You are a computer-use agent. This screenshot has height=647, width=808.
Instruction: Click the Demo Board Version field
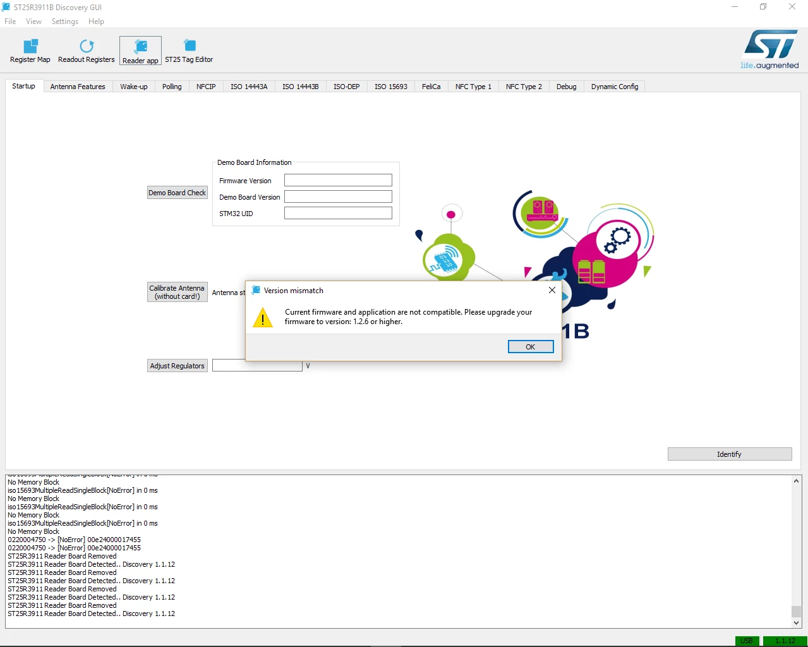click(338, 197)
